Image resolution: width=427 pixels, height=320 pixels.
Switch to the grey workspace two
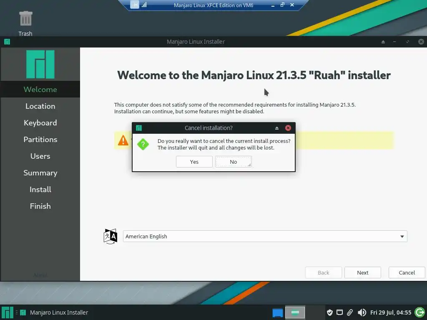[295, 312]
